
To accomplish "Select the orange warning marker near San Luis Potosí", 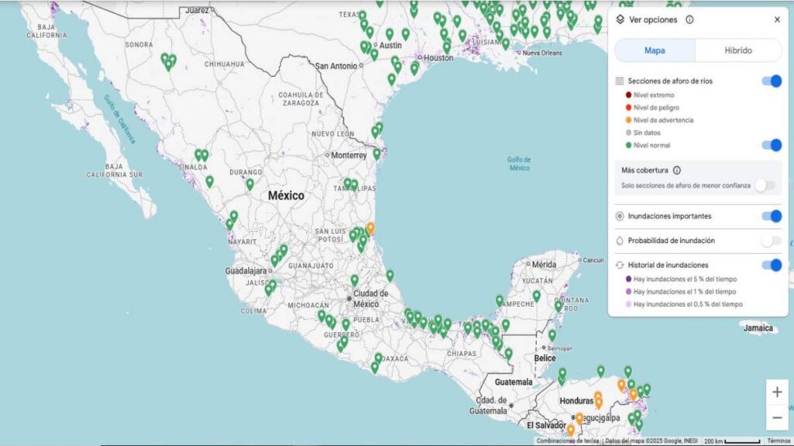I will [370, 228].
